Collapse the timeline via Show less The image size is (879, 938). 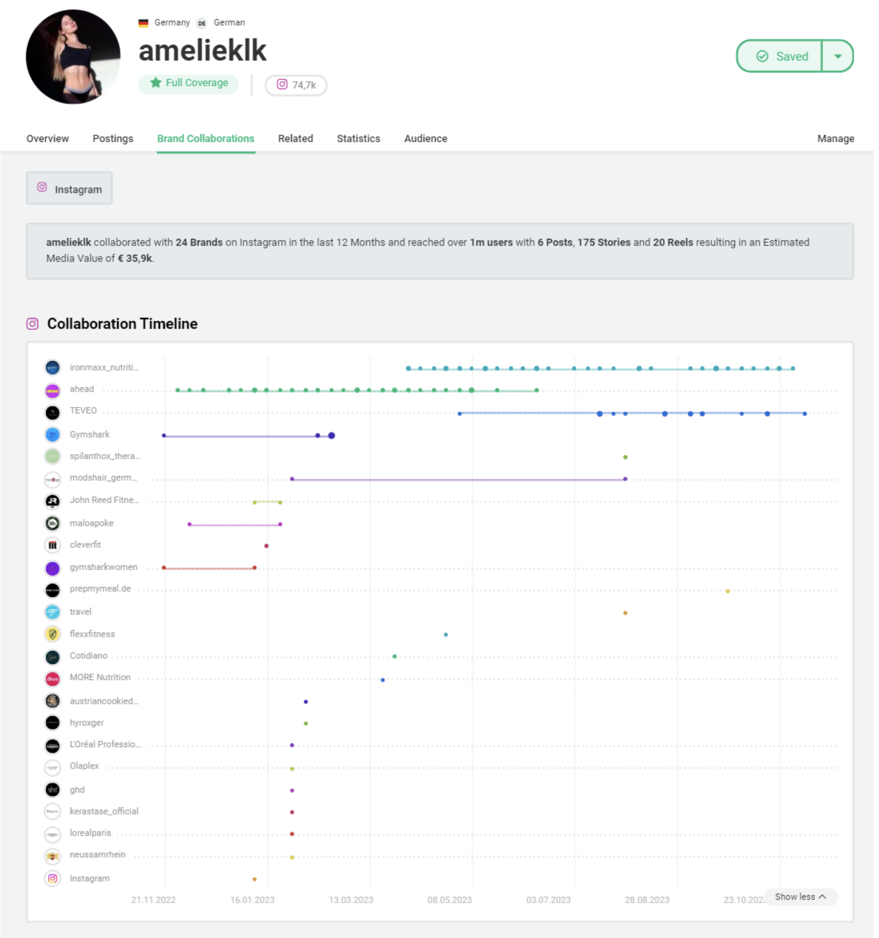[801, 897]
